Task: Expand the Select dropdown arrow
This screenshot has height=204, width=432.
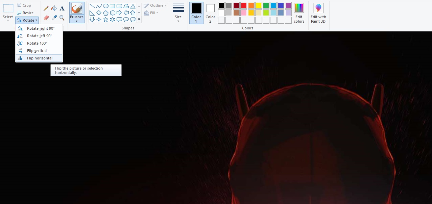Action: pyautogui.click(x=8, y=21)
